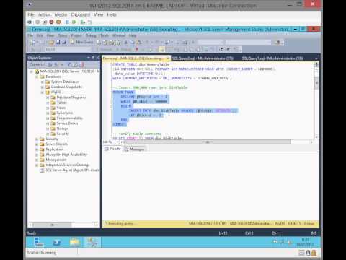This screenshot has height=260, width=346.
Task: Open Server Manager from the taskbar
Action: pos(38,242)
